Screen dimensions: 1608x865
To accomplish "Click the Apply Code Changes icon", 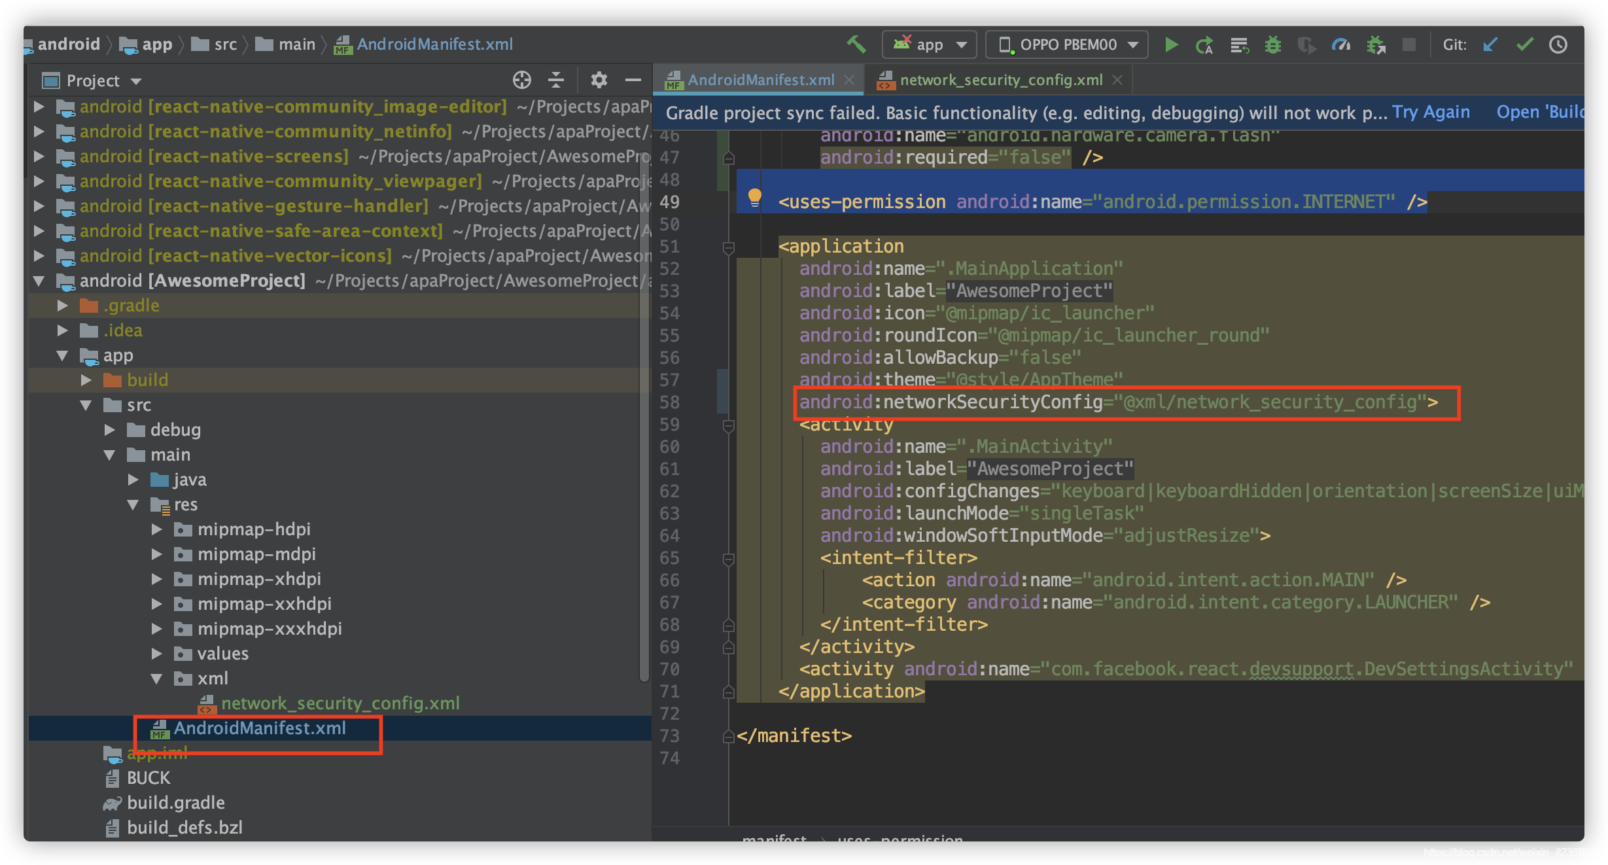I will (1239, 45).
